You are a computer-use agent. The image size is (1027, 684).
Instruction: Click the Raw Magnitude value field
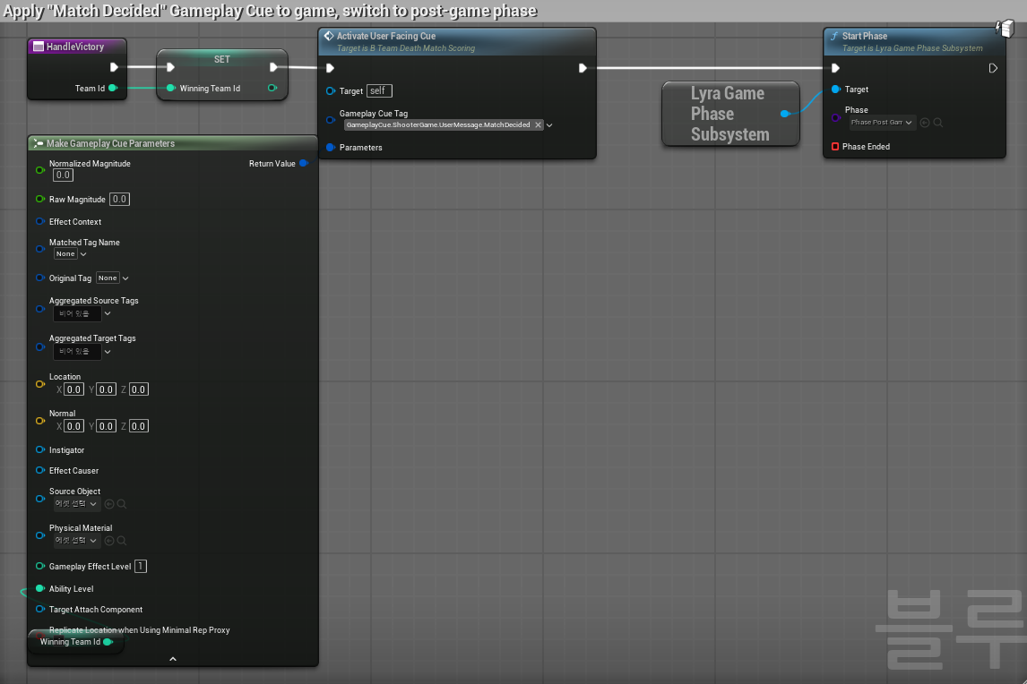119,199
